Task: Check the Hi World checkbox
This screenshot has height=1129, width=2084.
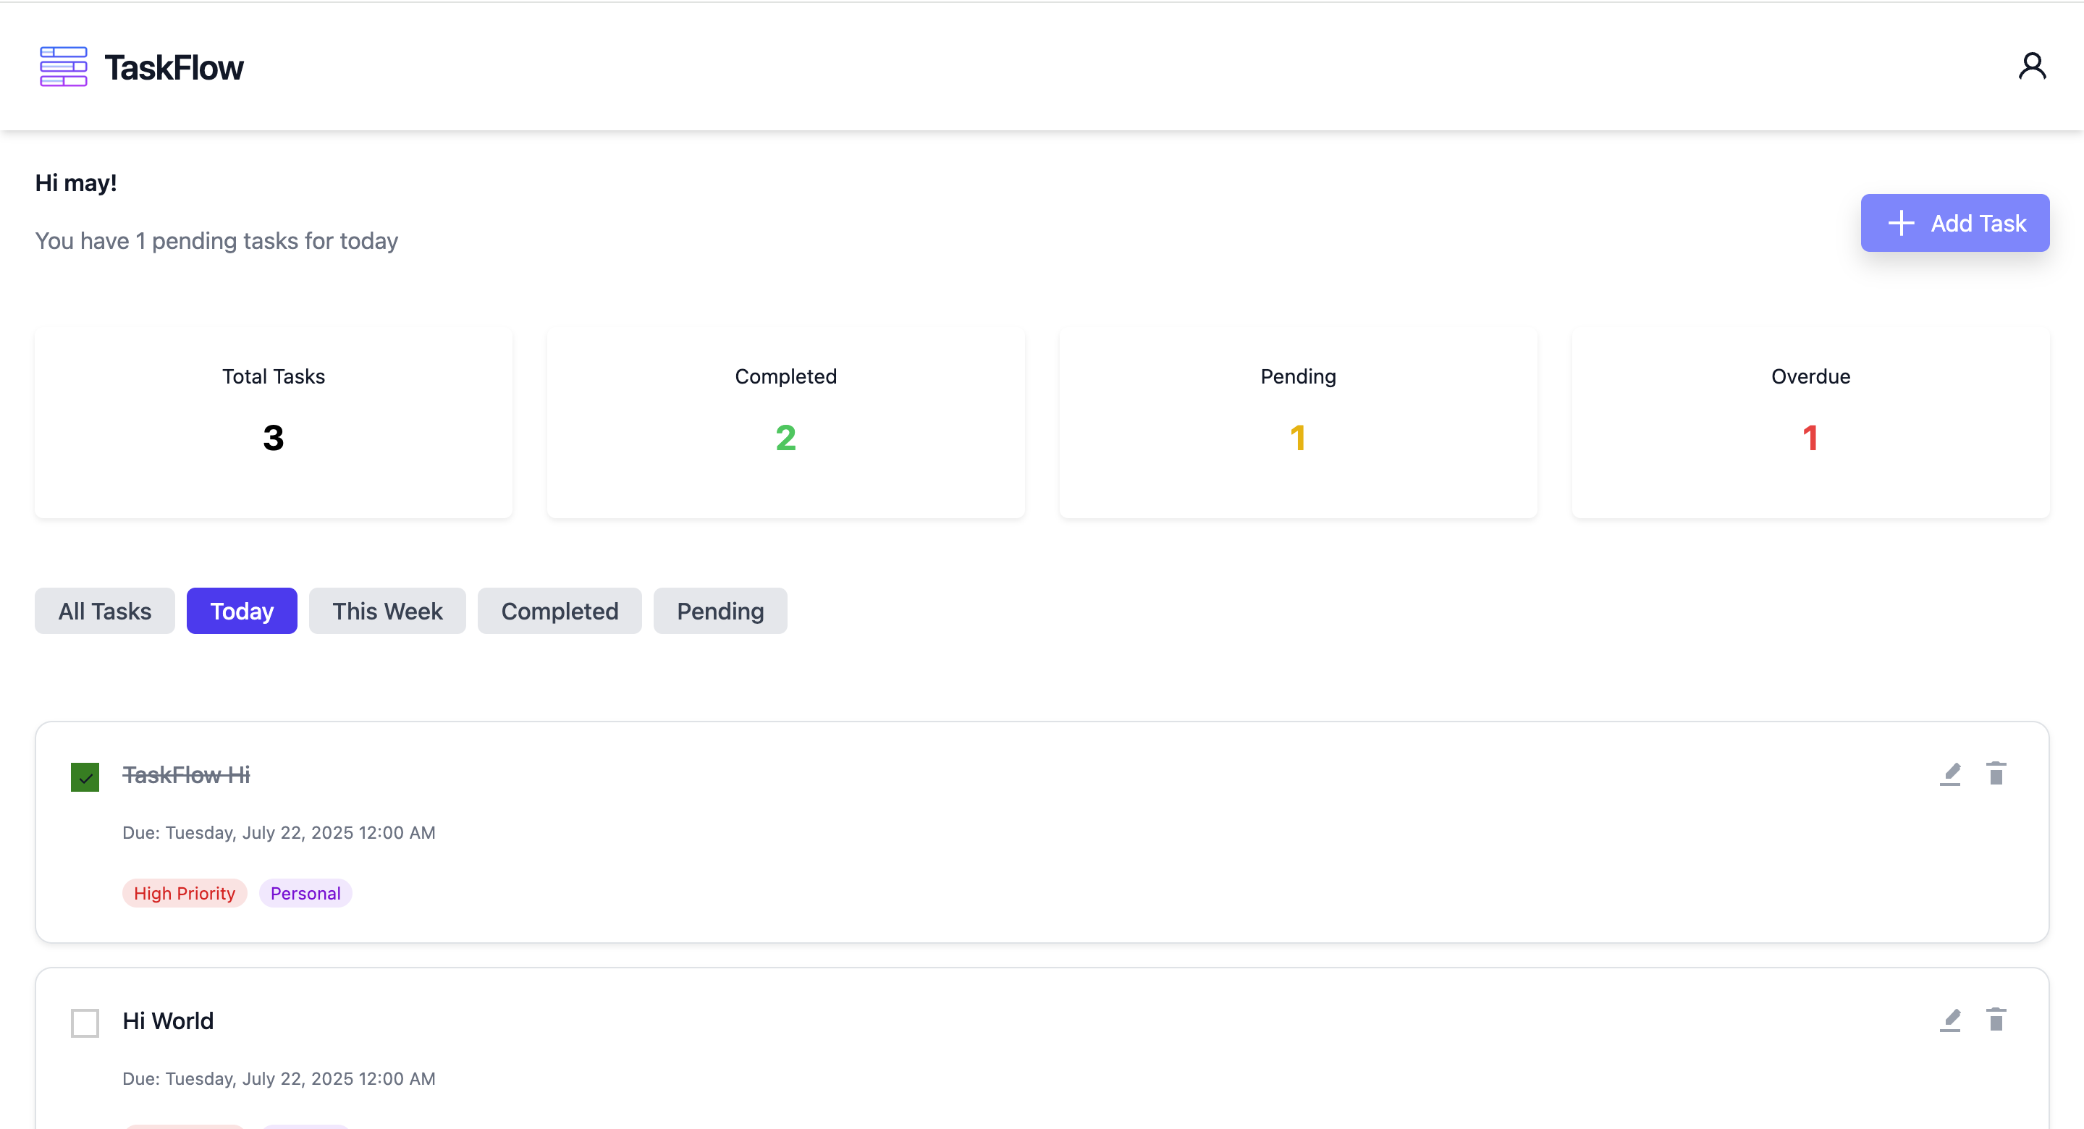Action: pos(85,1023)
